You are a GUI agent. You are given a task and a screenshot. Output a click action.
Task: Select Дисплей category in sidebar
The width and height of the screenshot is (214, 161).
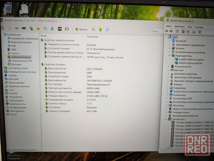[x=12, y=79]
